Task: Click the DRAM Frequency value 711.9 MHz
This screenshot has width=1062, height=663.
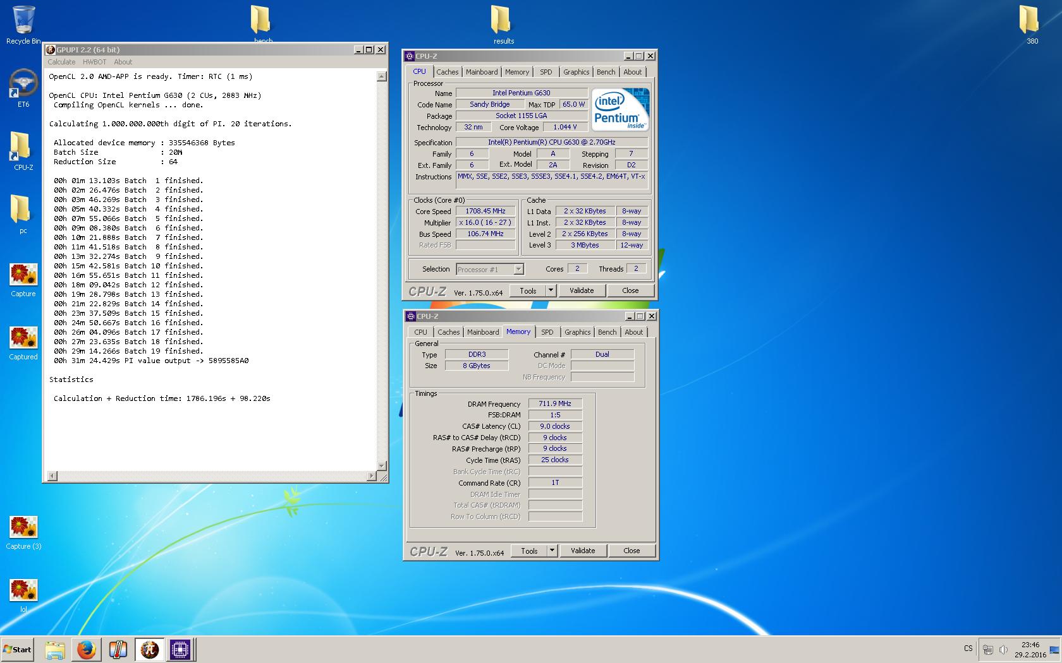Action: click(555, 403)
